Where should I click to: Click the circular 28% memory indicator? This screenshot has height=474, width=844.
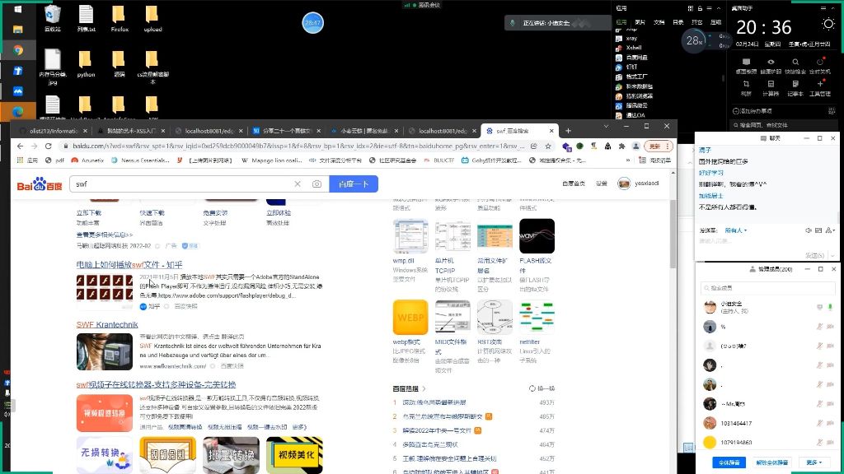(x=693, y=40)
